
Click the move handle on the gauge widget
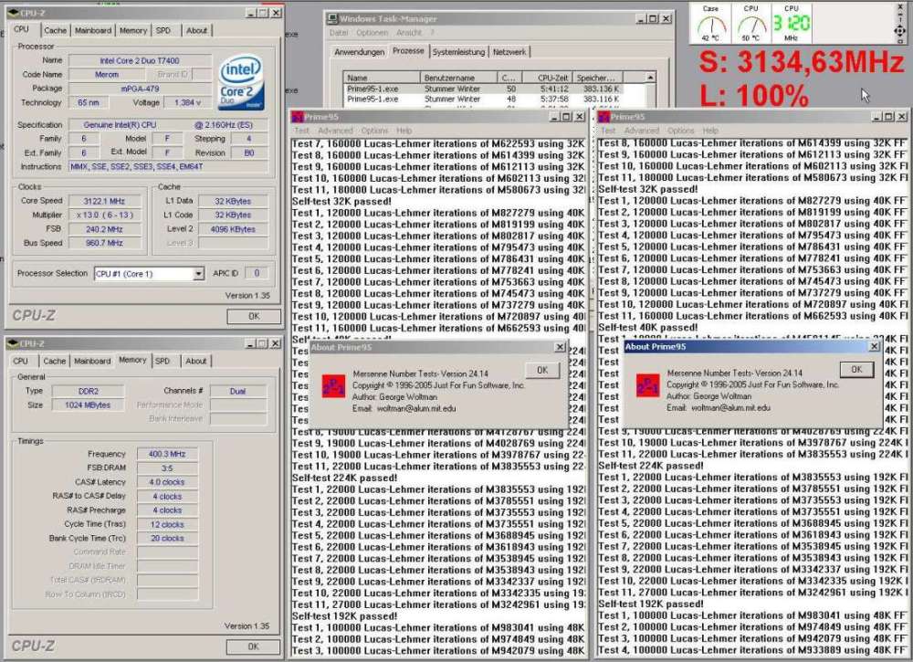(x=900, y=31)
